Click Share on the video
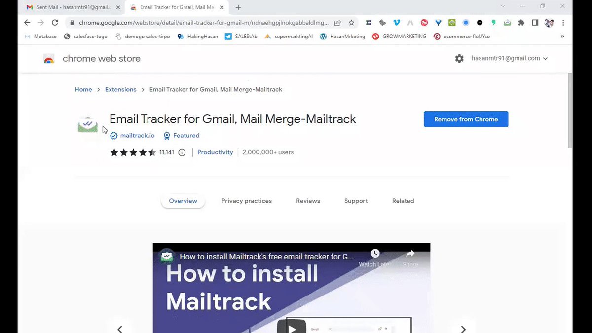592x333 pixels. point(410,258)
